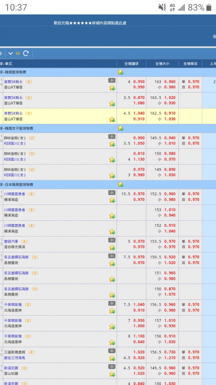Star the BNK金融(女) row with total 149.5

tap(112, 144)
